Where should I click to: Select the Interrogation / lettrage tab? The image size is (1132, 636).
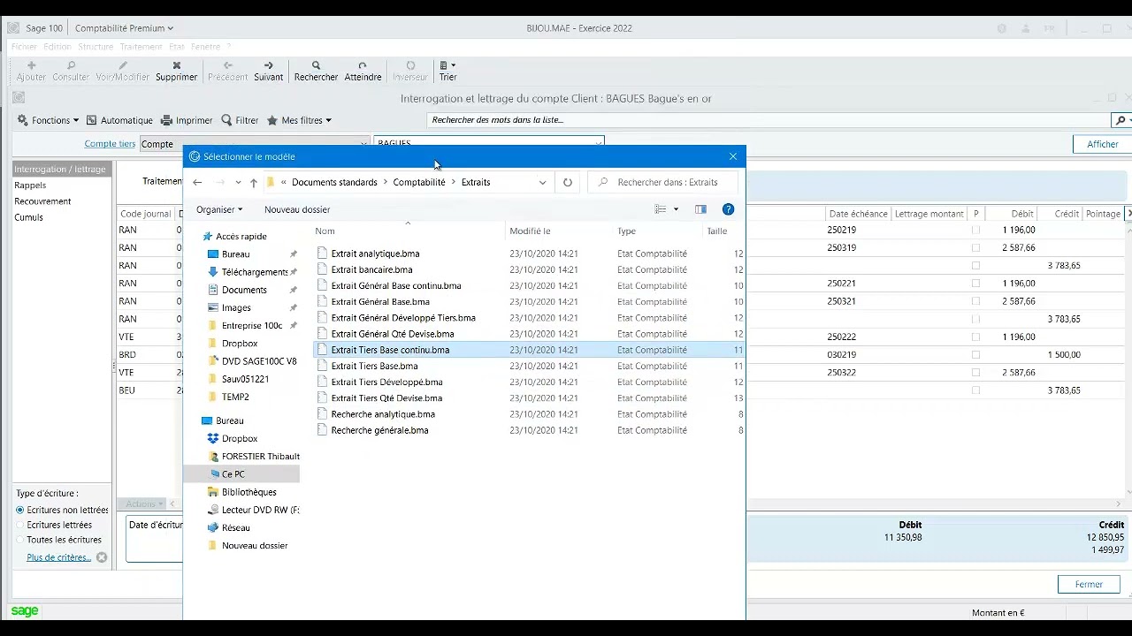pyautogui.click(x=60, y=169)
